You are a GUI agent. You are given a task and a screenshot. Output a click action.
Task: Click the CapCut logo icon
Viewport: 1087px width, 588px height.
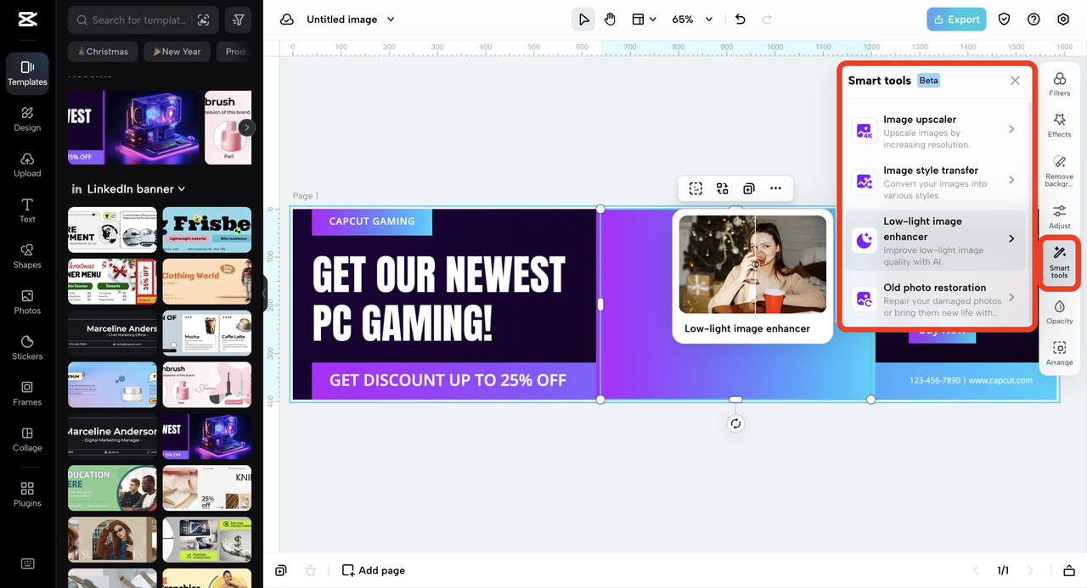pyautogui.click(x=27, y=20)
